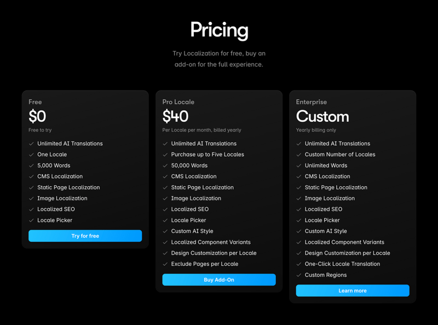438x325 pixels.
Task: Click the checkmark beside One-Click Locale Translation
Action: point(297,264)
